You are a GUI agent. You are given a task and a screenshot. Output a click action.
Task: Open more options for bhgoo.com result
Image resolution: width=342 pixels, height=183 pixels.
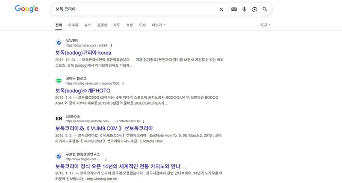pyautogui.click(x=106, y=159)
